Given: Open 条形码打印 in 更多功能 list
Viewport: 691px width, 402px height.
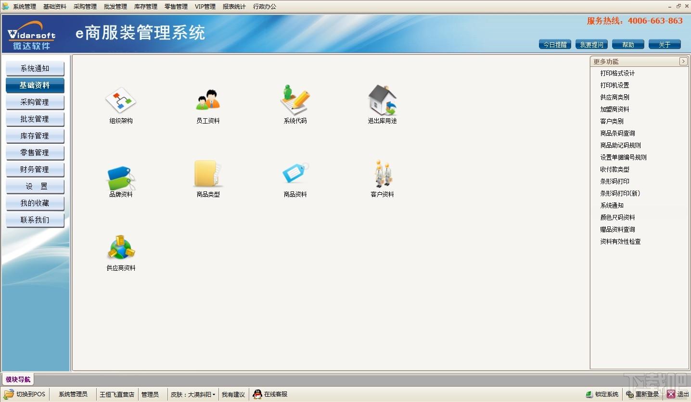Looking at the screenshot, I should click(614, 181).
